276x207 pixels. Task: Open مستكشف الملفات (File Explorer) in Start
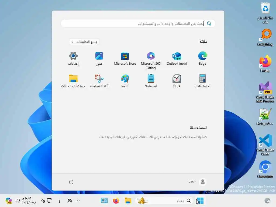[73, 81]
